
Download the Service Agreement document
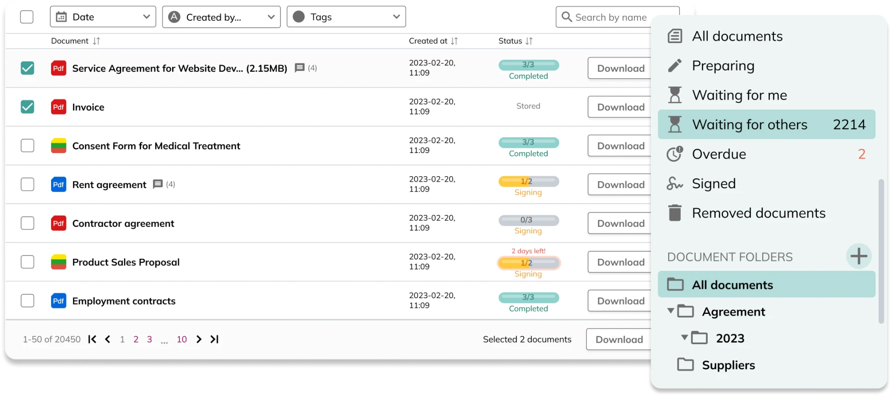click(x=620, y=68)
